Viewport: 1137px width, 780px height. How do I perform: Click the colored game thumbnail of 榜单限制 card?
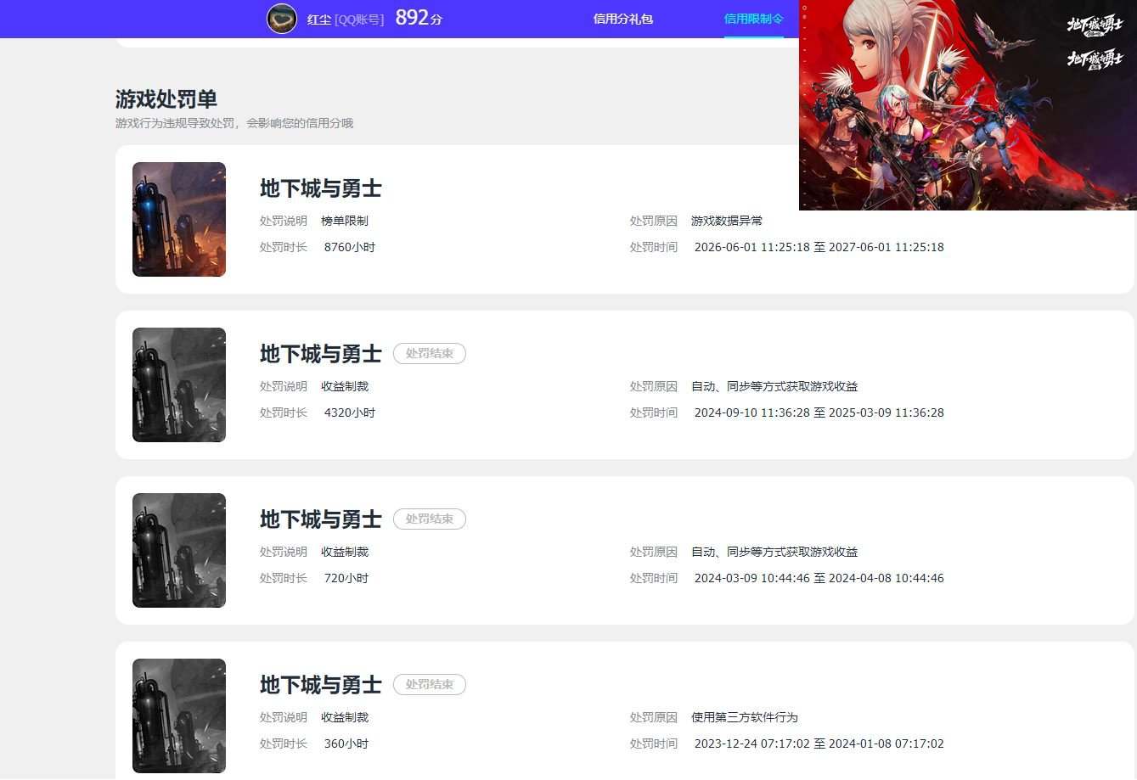pos(179,219)
